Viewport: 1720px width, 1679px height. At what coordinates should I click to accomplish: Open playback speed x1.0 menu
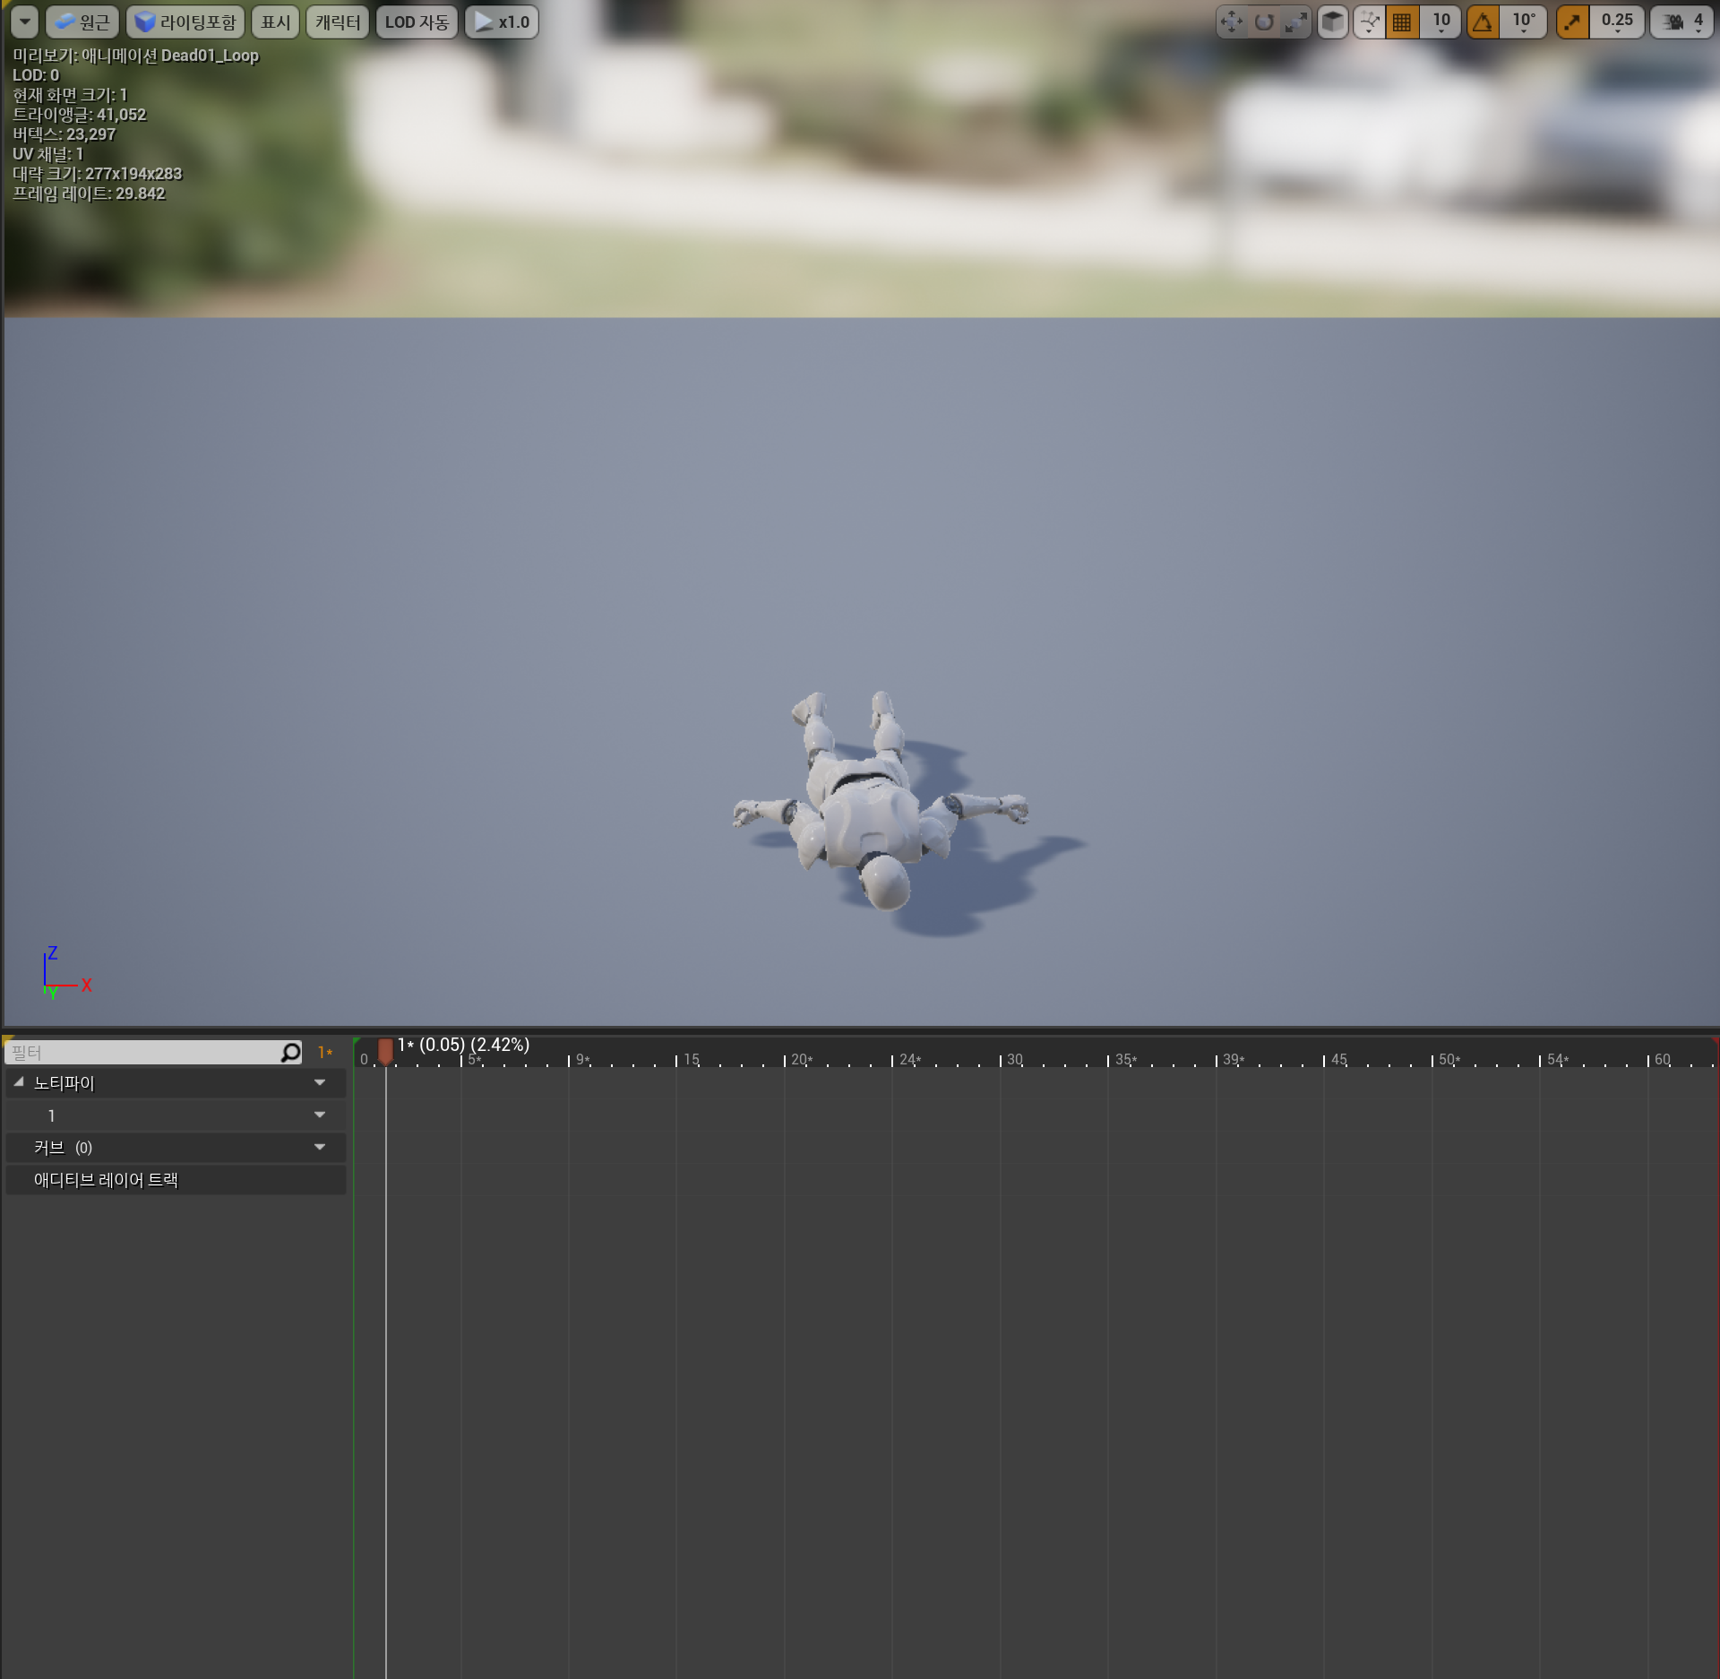502,22
